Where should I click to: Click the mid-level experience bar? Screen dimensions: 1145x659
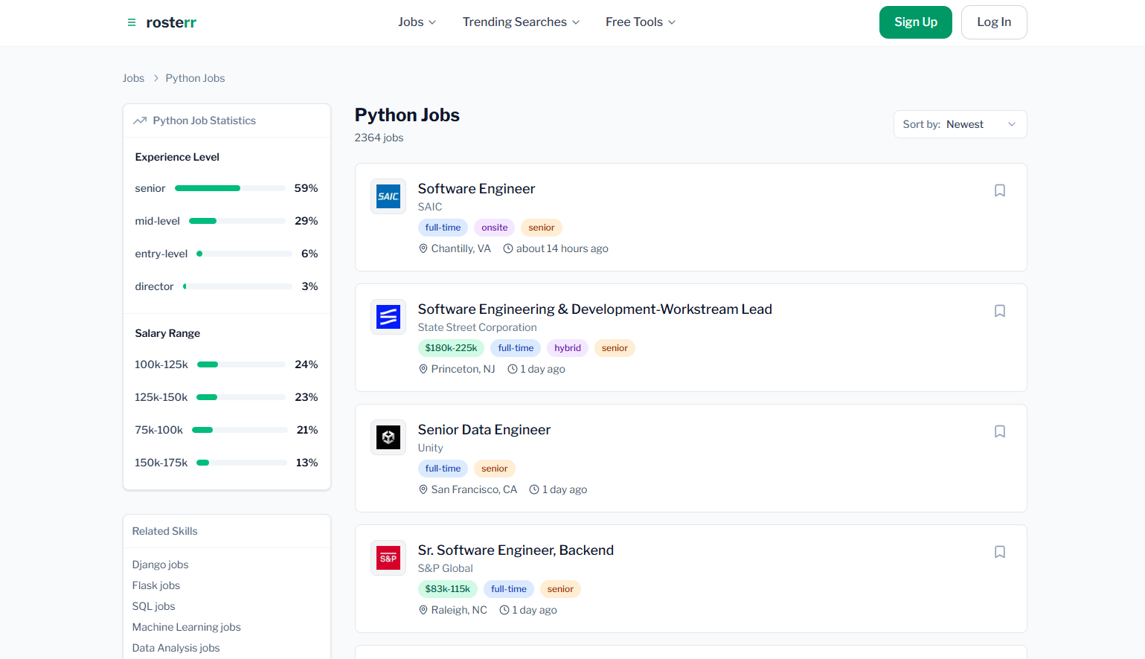click(237, 221)
